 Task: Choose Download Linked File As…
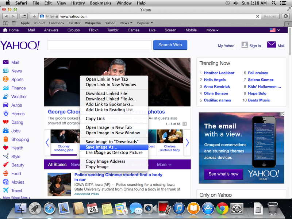[114, 99]
